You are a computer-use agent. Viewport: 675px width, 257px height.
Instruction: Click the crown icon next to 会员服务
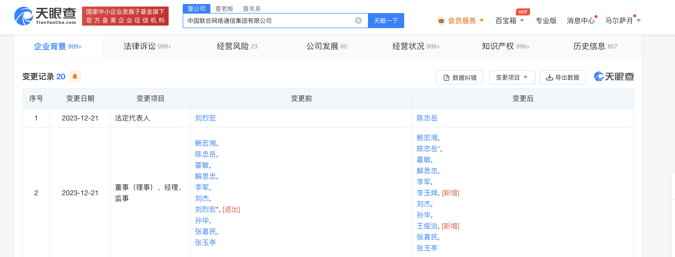coord(441,21)
